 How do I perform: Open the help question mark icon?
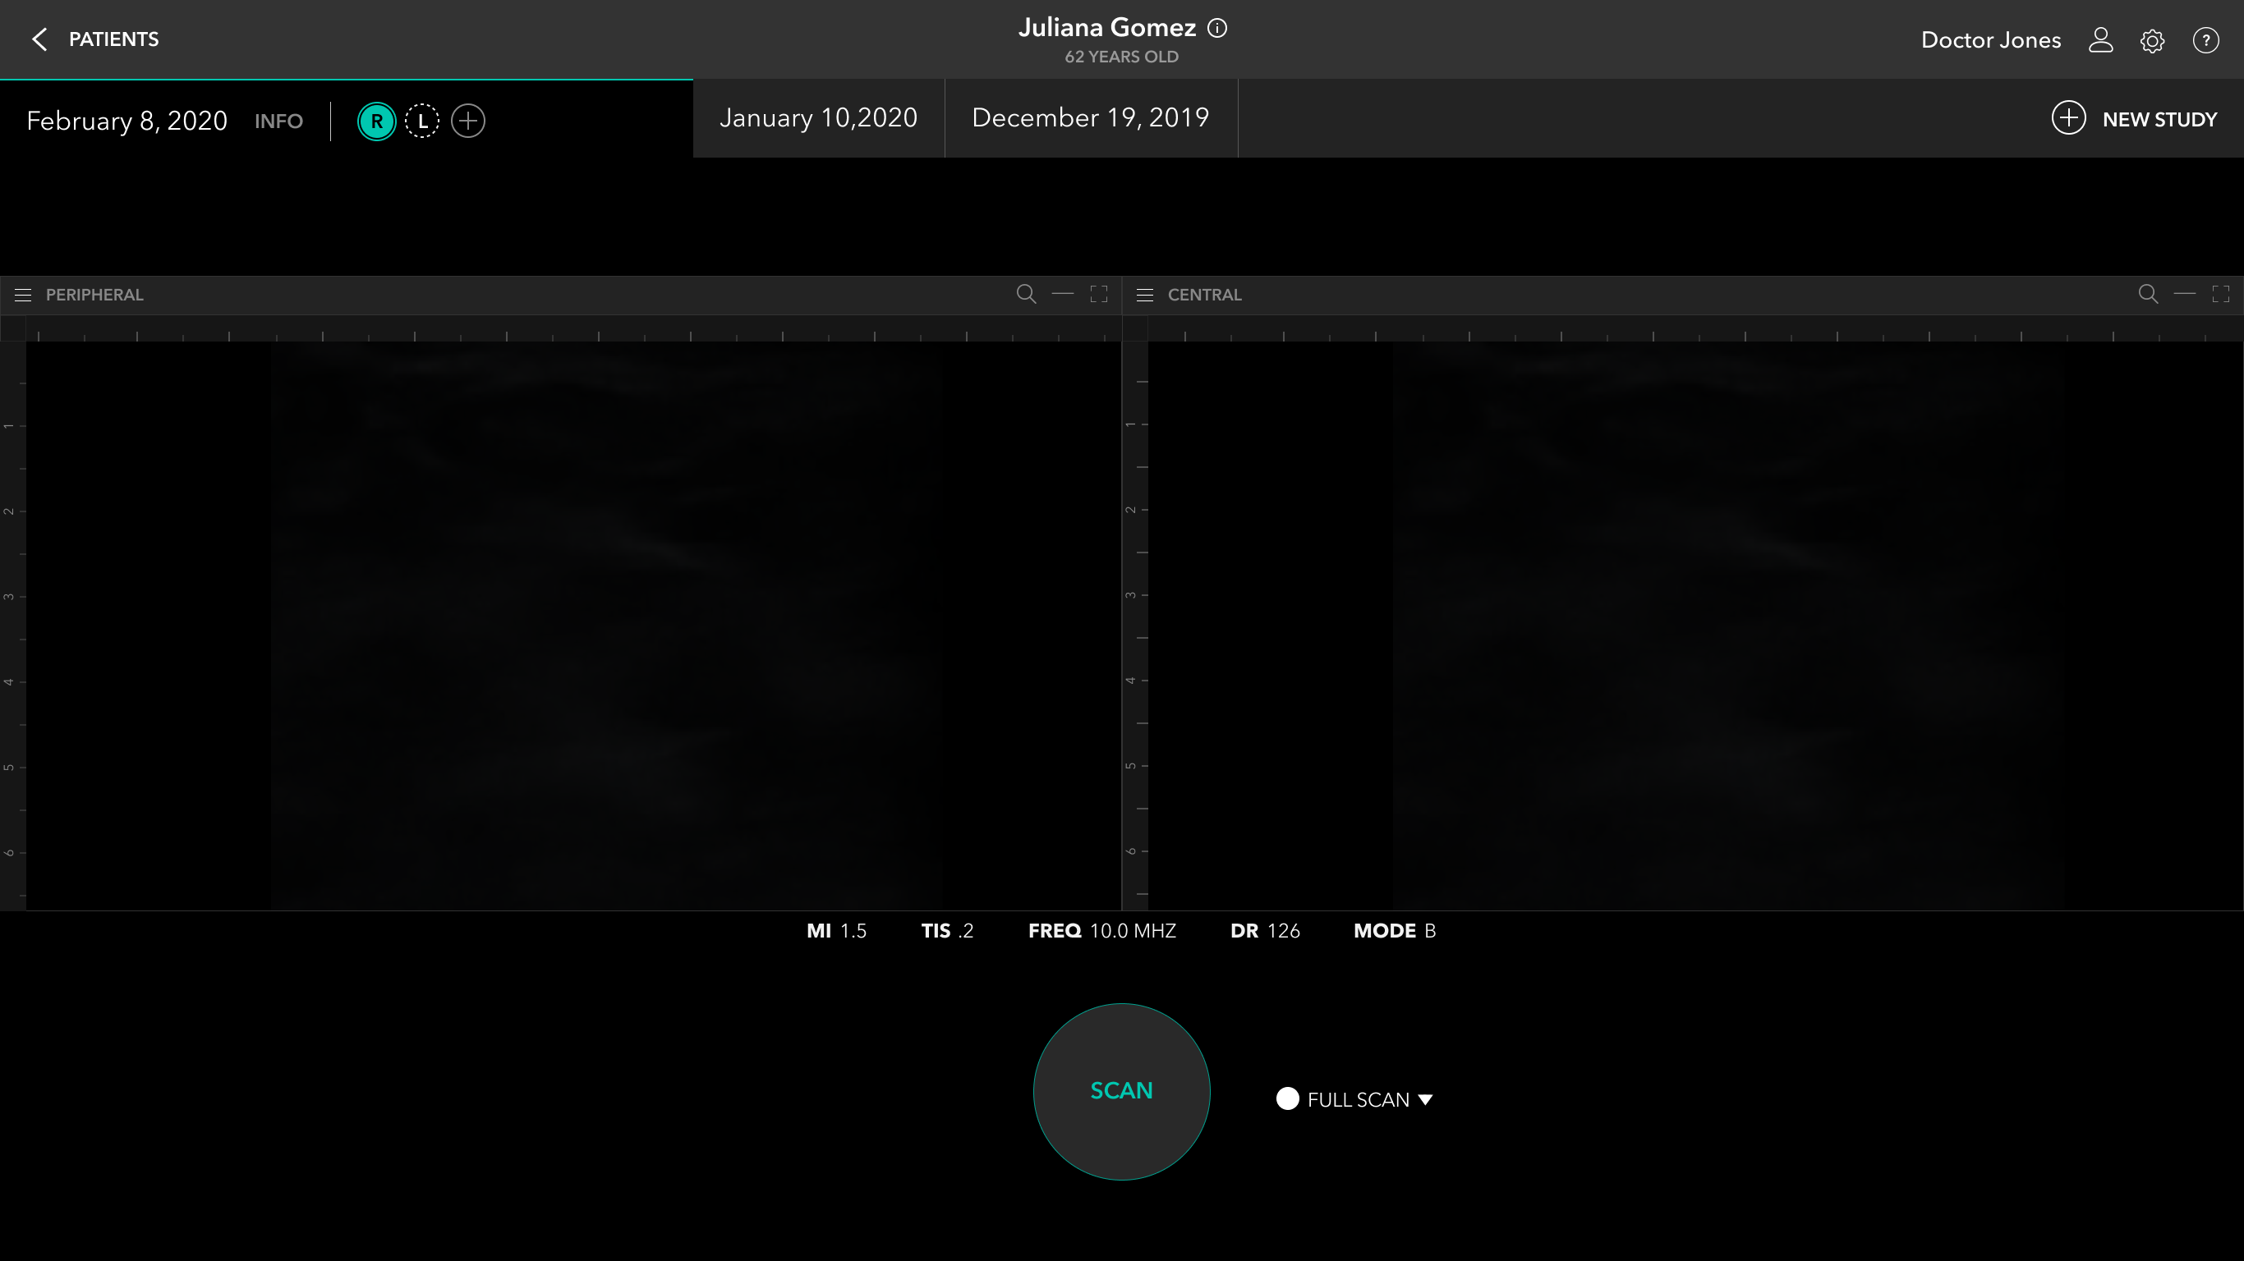point(2205,40)
